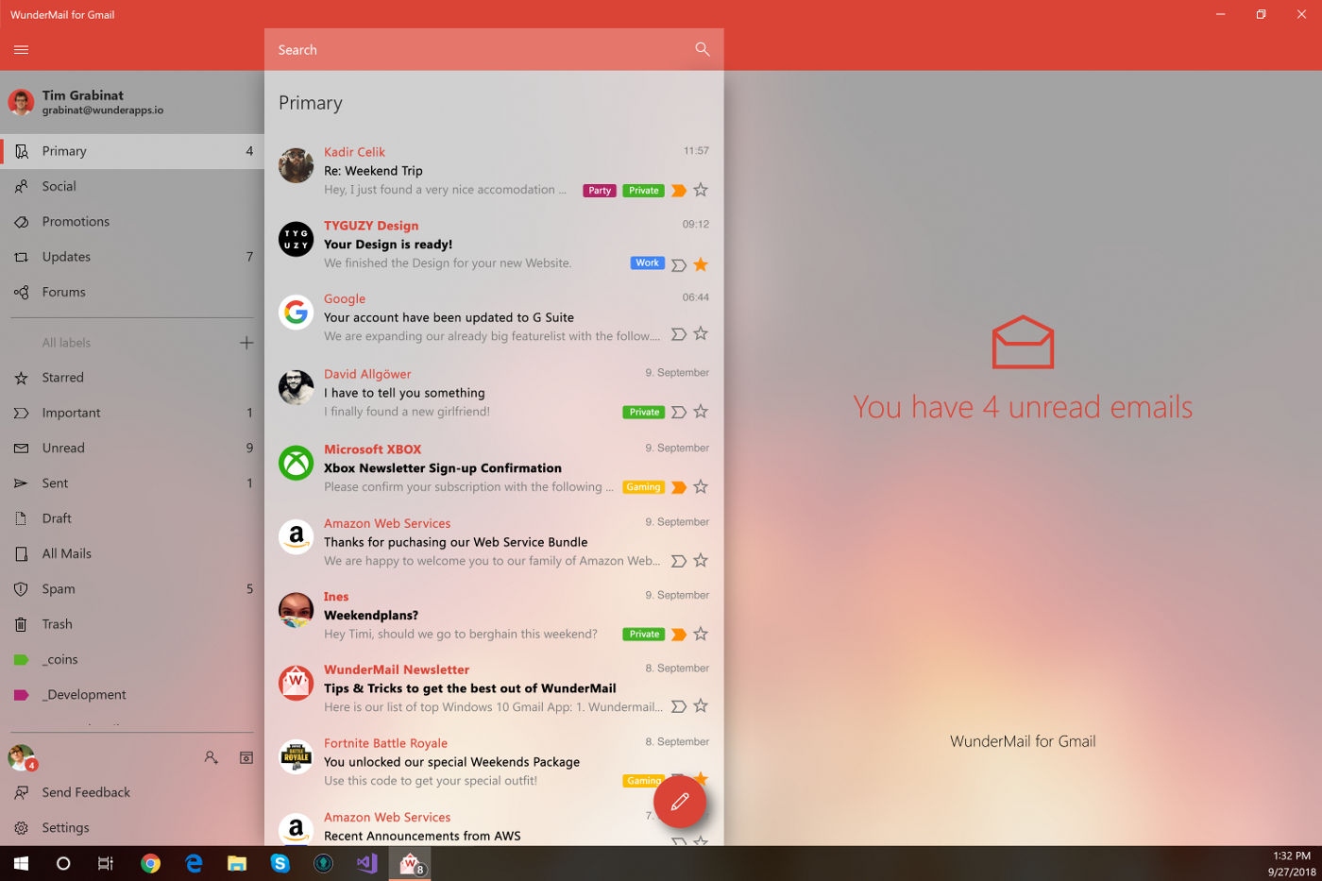Open the Draft folder
This screenshot has width=1322, height=881.
132,518
